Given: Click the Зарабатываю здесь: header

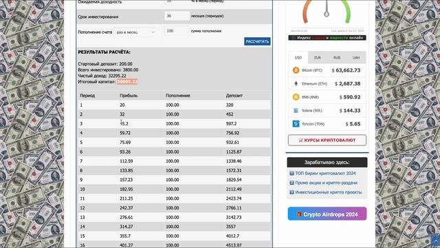Looking at the screenshot, I should 327,163.
